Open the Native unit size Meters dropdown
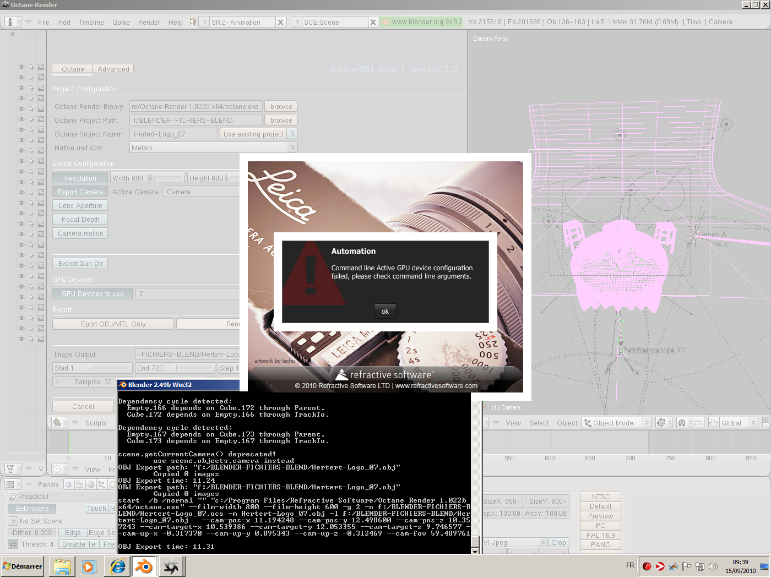Screen dimensions: 771x578 tap(214, 148)
